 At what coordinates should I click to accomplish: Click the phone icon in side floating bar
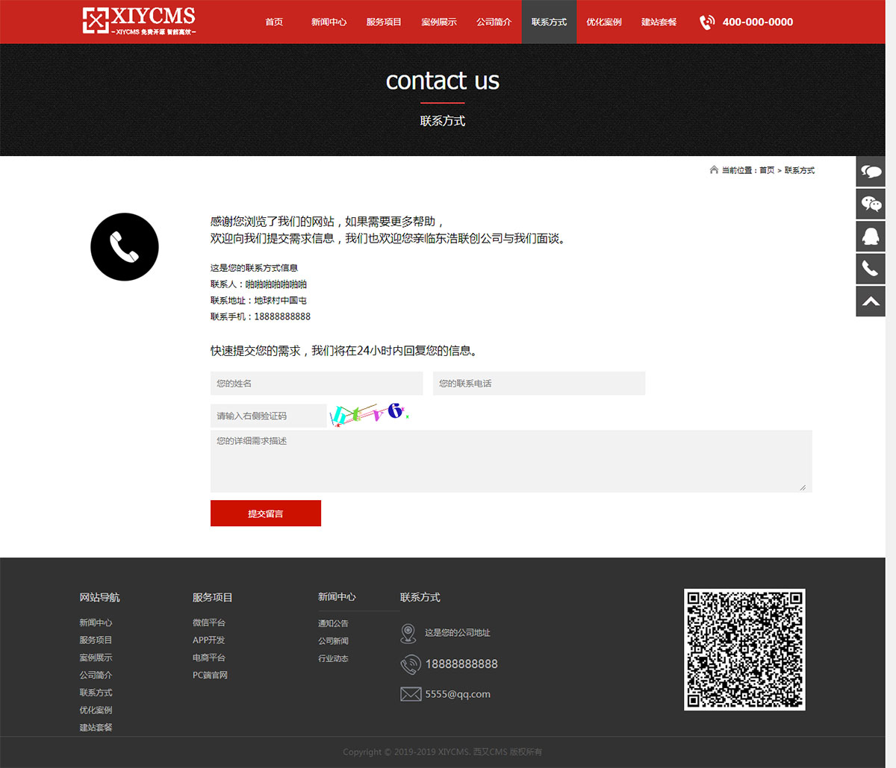point(871,269)
